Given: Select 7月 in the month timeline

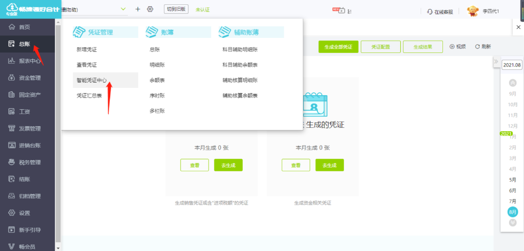Looking at the screenshot, I should [x=513, y=201].
